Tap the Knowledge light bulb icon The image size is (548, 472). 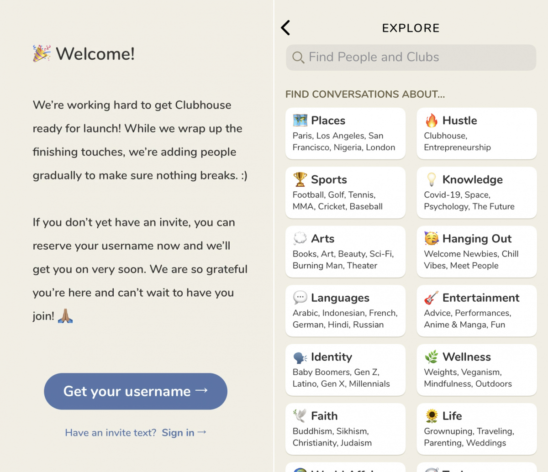[432, 179]
